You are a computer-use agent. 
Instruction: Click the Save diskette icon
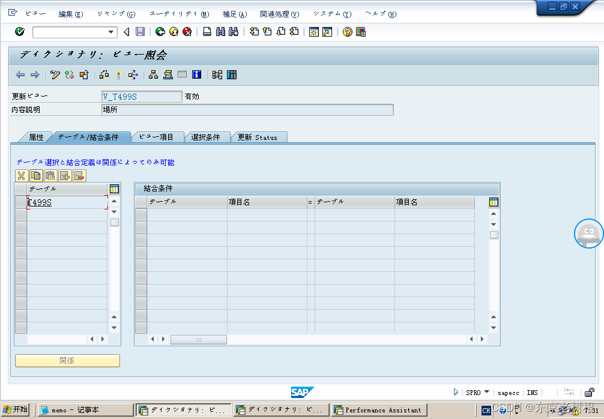(140, 32)
